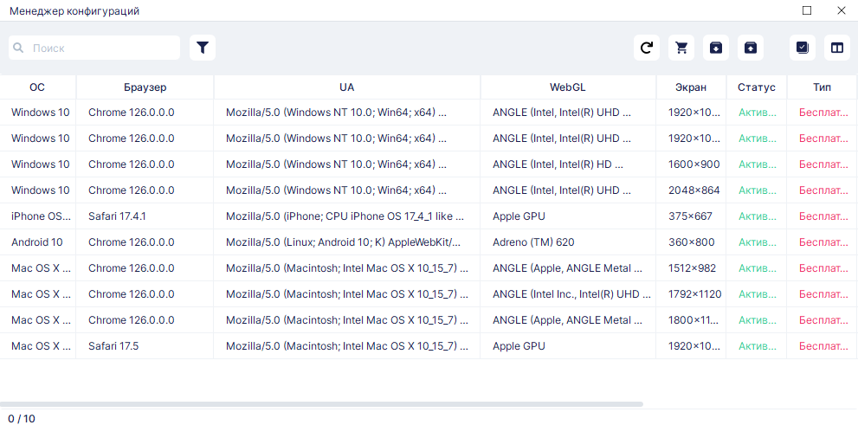Click the refresh configurations icon
Viewport: 858px width, 425px height.
[647, 48]
